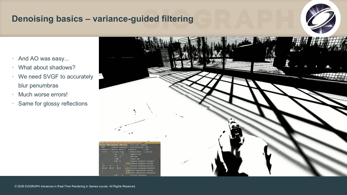Click the 'Temporal max' label in debug panel
The width and height of the screenshot is (347, 195).
[x=136, y=154]
